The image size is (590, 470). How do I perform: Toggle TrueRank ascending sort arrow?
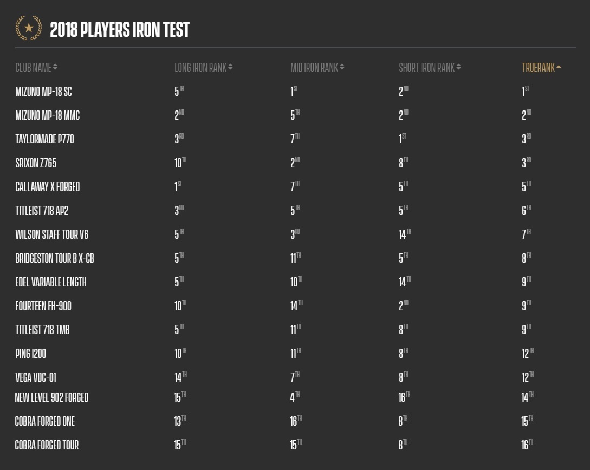coord(559,67)
